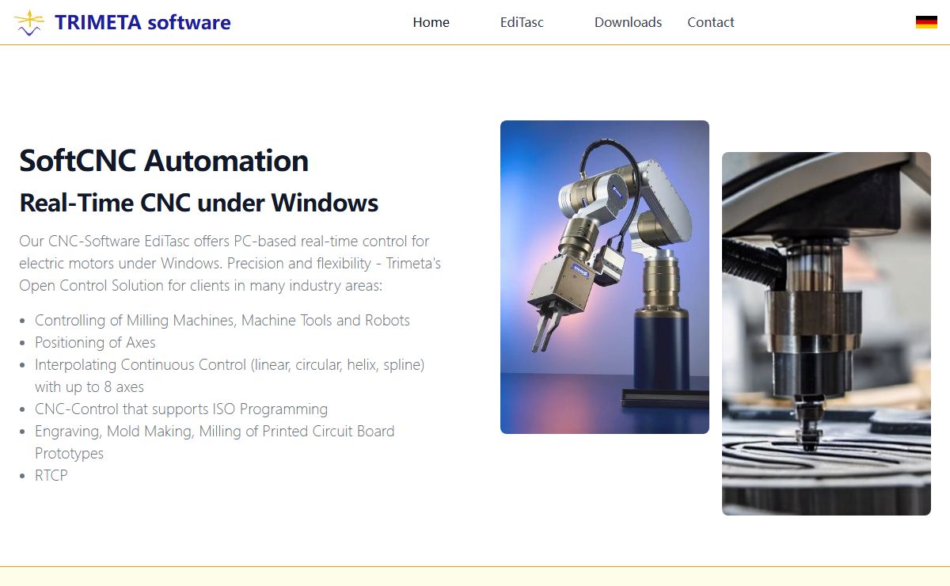
Task: Switch language via the German flag icon
Action: (926, 22)
